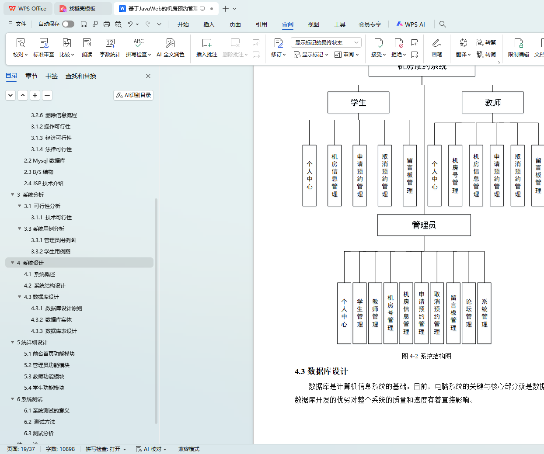This screenshot has width=544, height=454.
Task: Click the undo arrow icon
Action: pos(130,24)
